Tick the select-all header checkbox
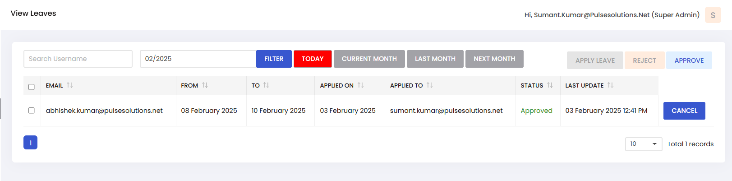Image resolution: width=732 pixels, height=181 pixels. tap(32, 87)
